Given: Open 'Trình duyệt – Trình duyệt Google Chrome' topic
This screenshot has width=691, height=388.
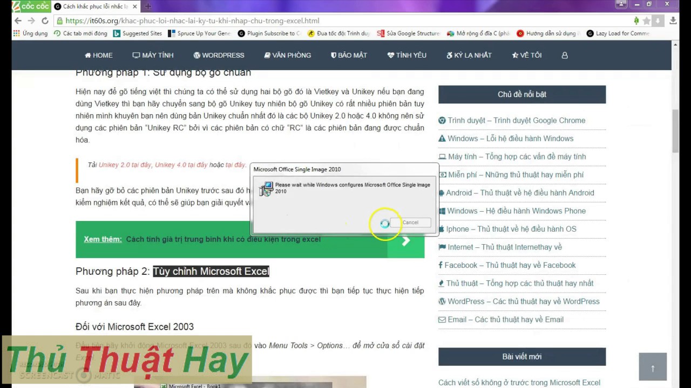Looking at the screenshot, I should pos(512,120).
